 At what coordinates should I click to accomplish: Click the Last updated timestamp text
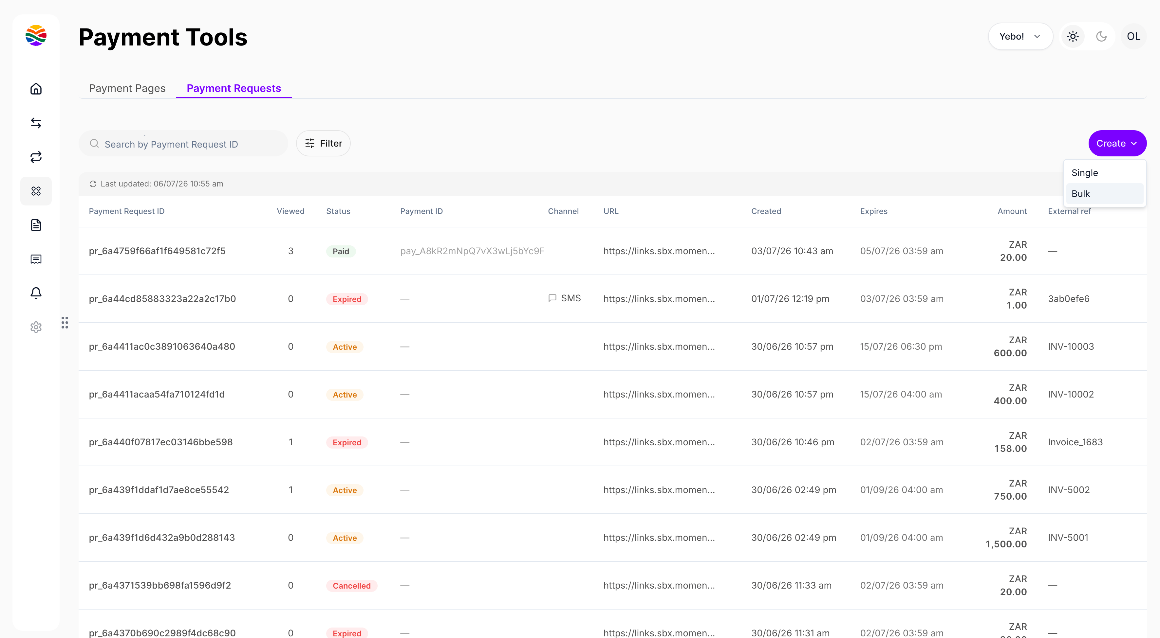162,184
